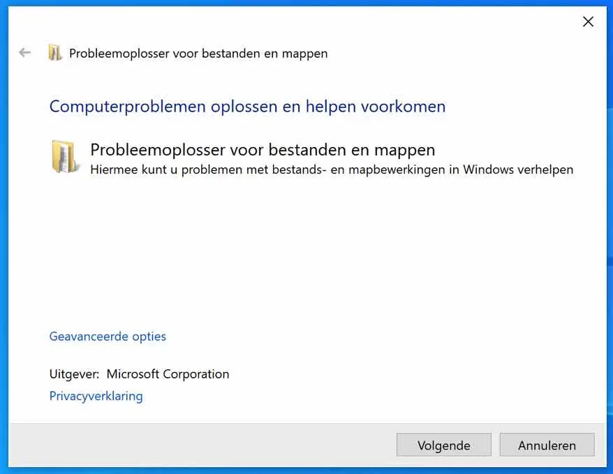Viewport: 613px width, 474px height.
Task: Cancel with the Annuleren button
Action: (x=547, y=445)
